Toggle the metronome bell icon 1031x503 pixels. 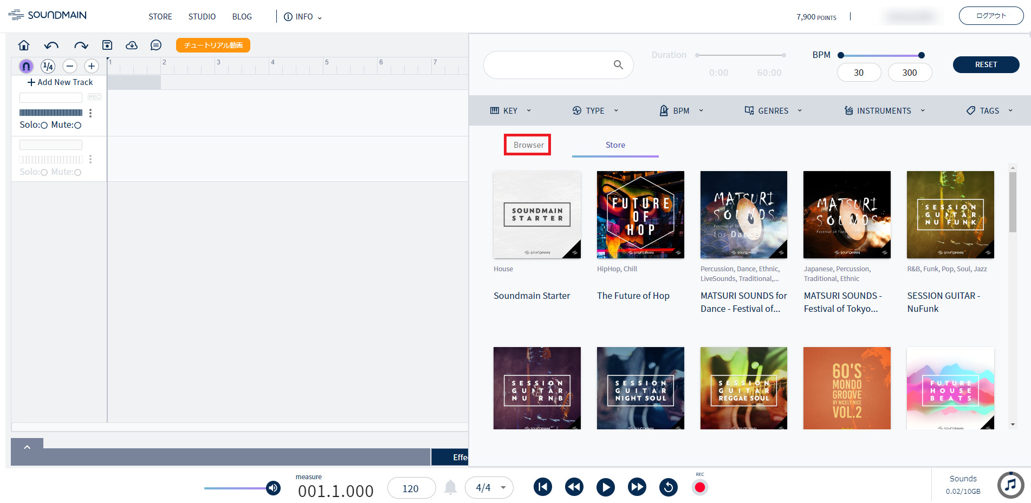pyautogui.click(x=450, y=488)
